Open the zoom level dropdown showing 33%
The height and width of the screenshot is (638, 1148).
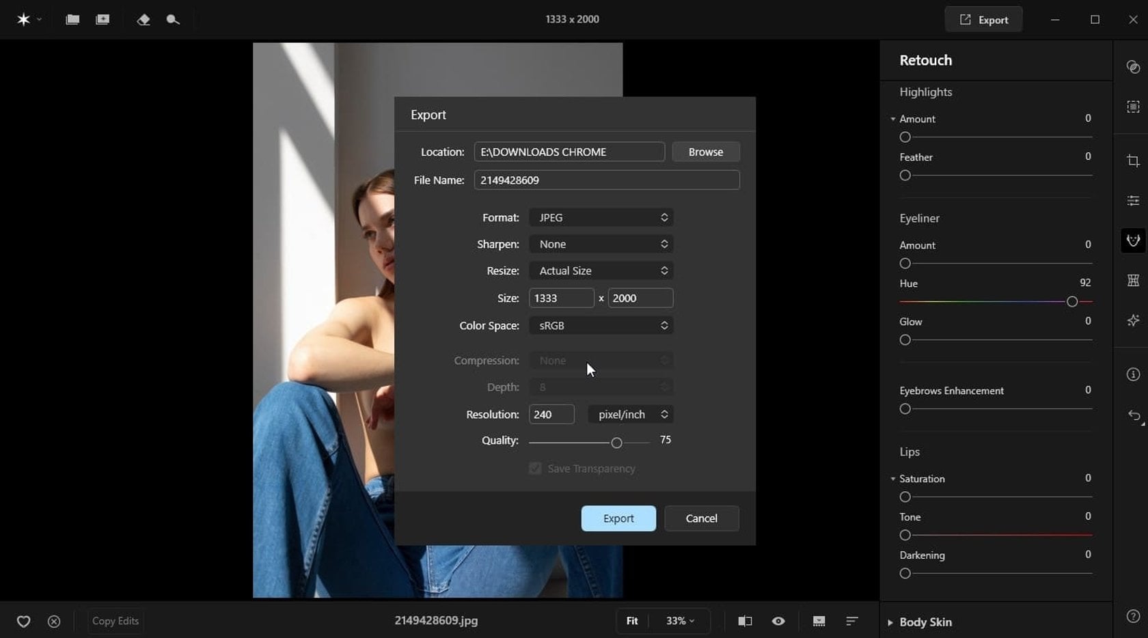tap(679, 621)
